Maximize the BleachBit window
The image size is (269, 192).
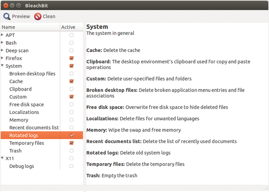pos(18,5)
